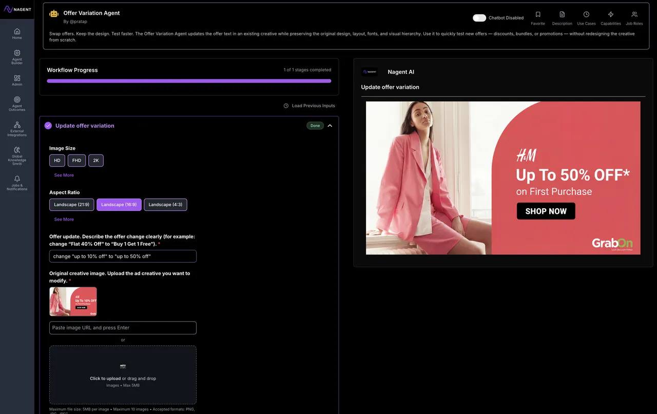Choose Landscape (21:9) aspect ratio
Image resolution: width=657 pixels, height=414 pixels.
pos(72,205)
